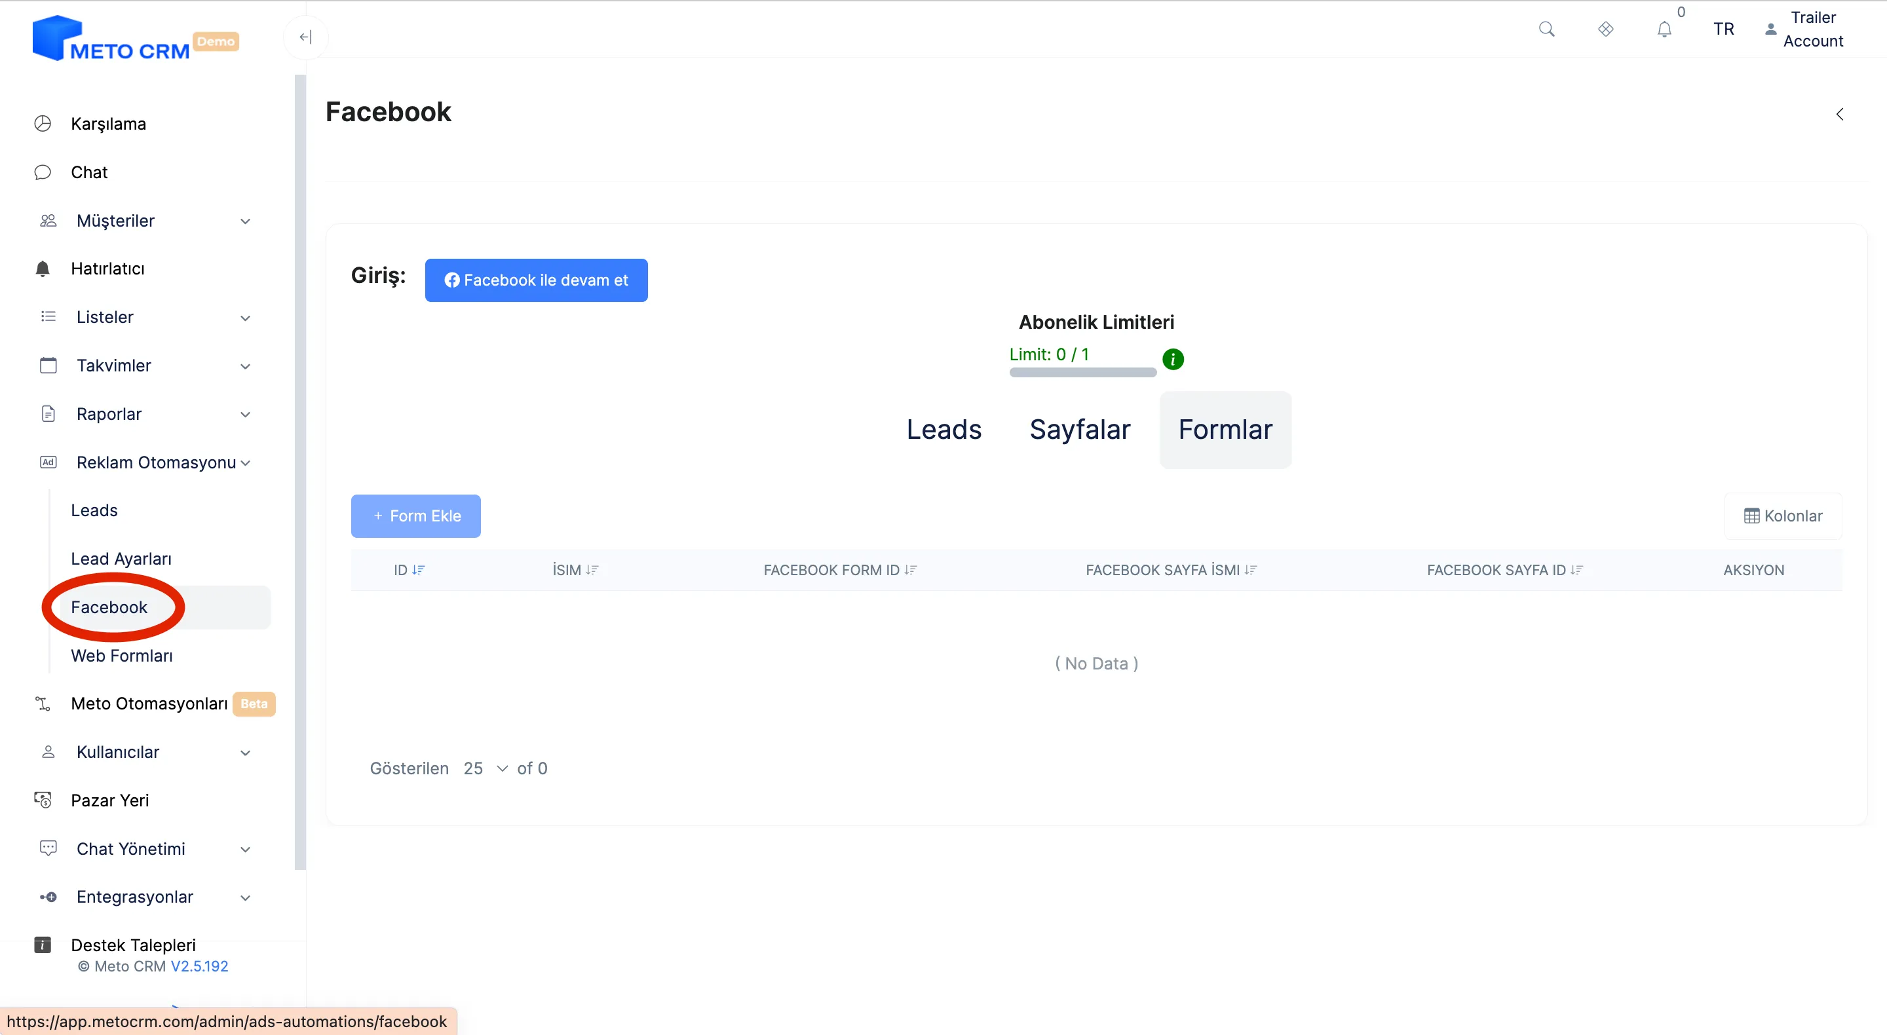Open search with the magnifier icon
The height and width of the screenshot is (1035, 1887).
pos(1546,29)
